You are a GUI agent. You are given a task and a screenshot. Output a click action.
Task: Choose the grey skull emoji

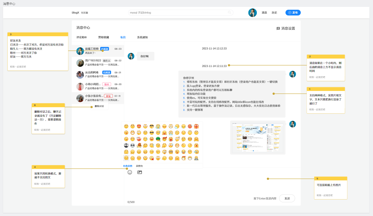[x=132, y=145]
